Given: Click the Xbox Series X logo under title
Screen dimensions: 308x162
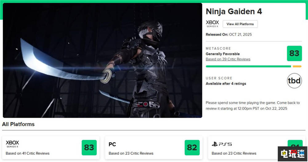Looking at the screenshot, I should [212, 24].
